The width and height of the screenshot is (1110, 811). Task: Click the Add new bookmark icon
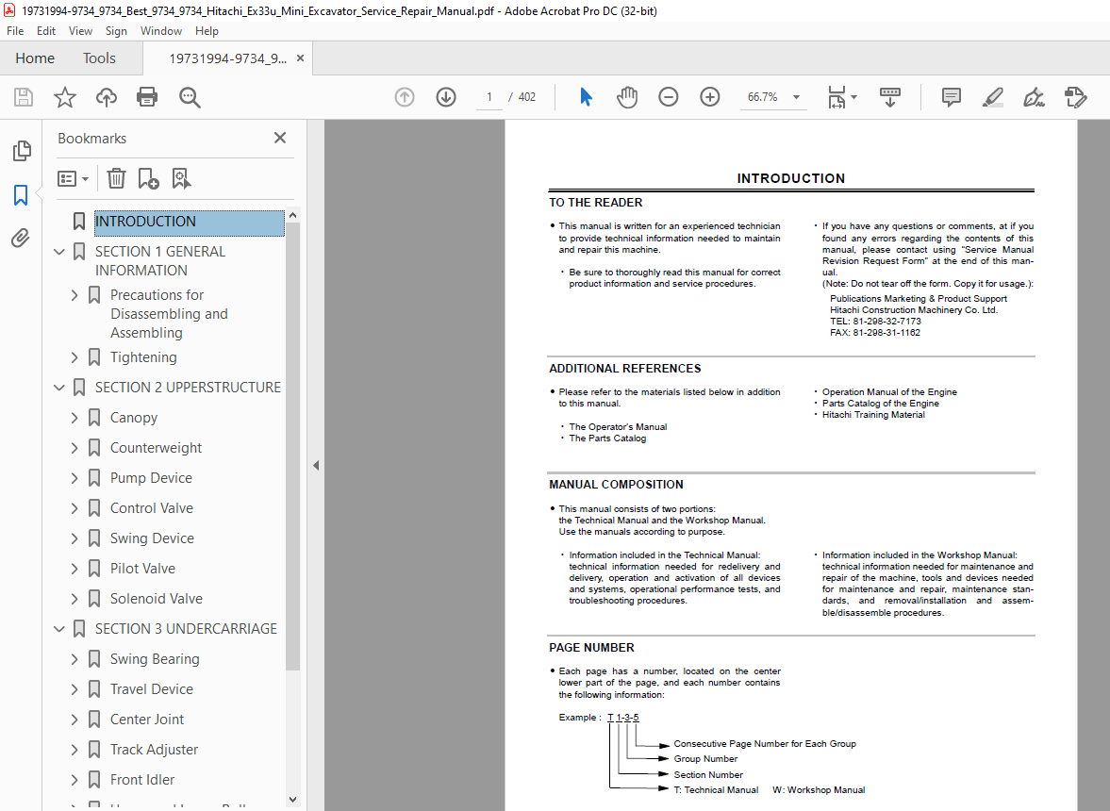pyautogui.click(x=148, y=178)
